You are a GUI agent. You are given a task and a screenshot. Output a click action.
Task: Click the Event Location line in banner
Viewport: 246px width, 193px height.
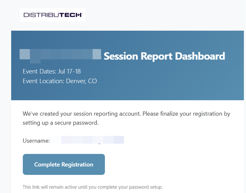[60, 81]
